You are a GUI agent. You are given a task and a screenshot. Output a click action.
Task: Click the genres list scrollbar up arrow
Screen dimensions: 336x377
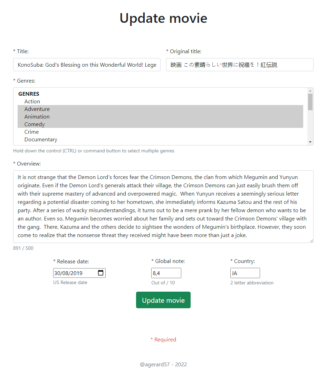pyautogui.click(x=310, y=91)
